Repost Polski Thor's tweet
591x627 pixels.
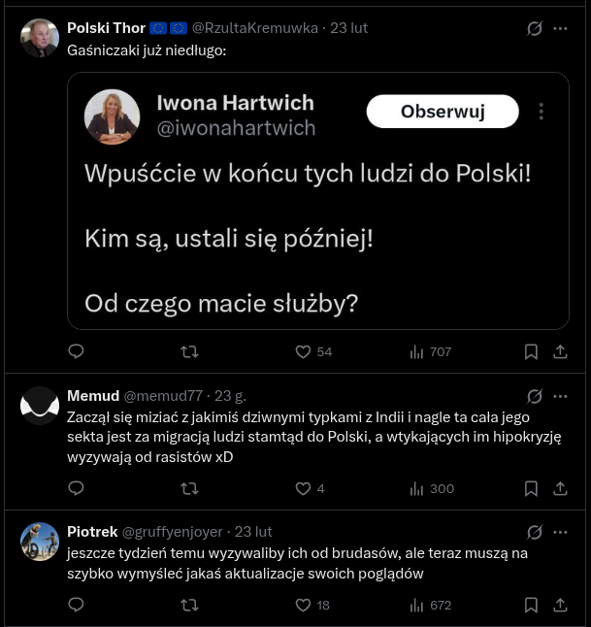(190, 351)
